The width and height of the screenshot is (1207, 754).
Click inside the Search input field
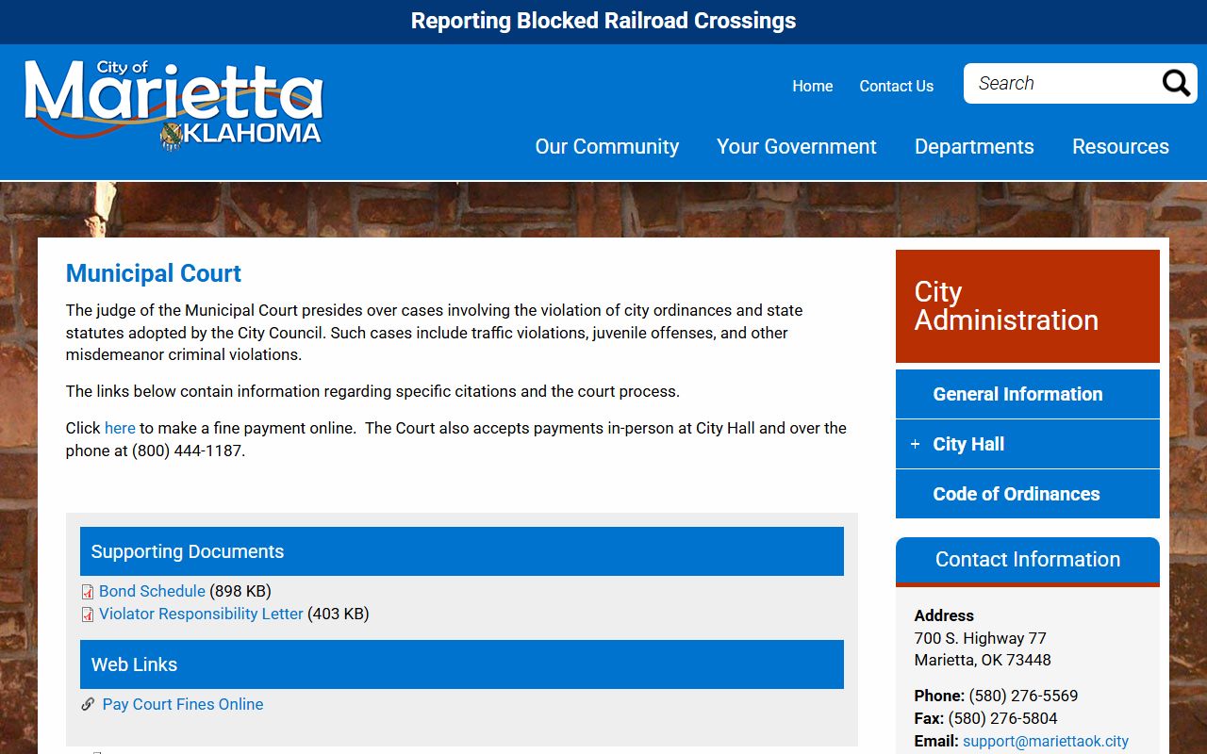[1064, 84]
